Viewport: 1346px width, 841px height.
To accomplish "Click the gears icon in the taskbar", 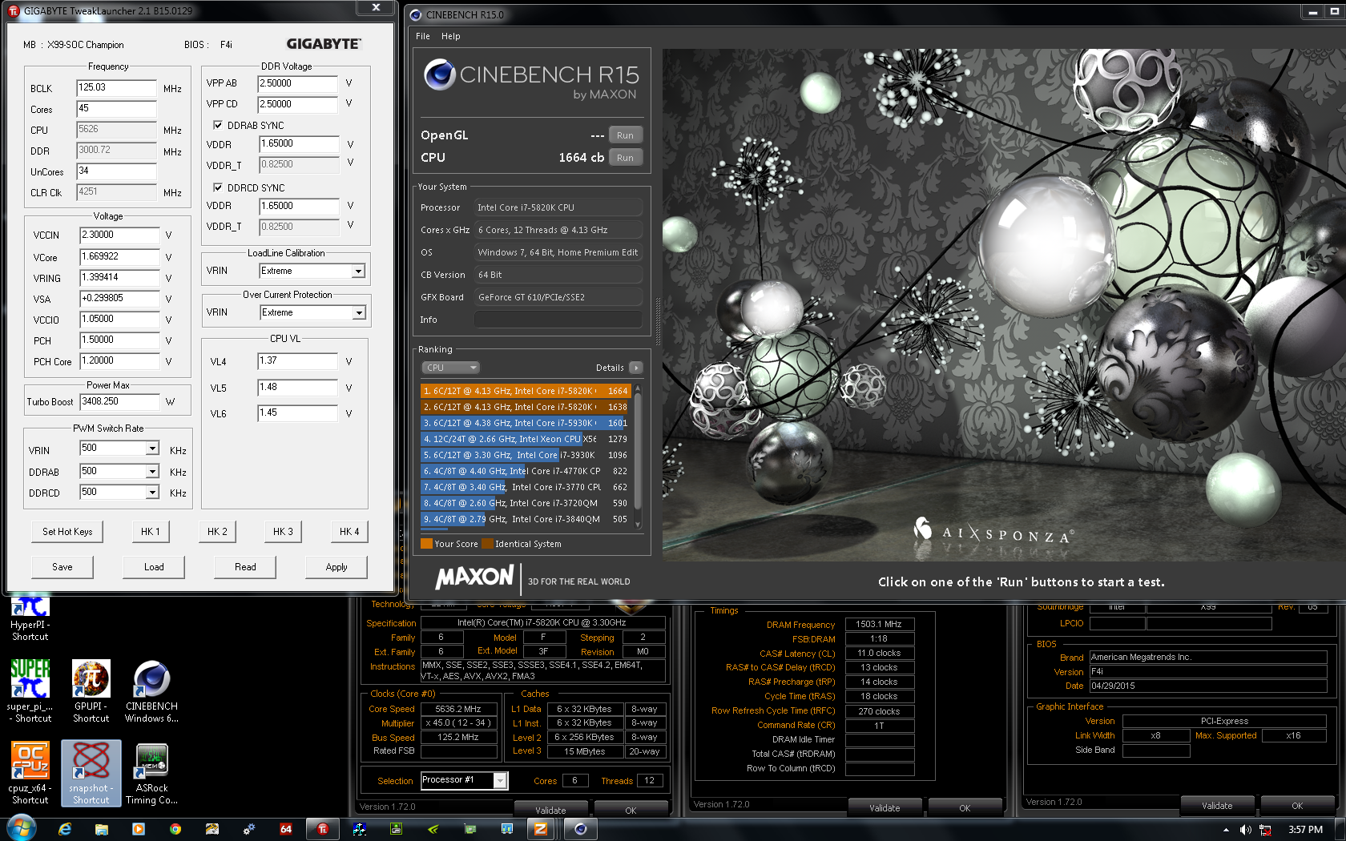I will pos(249,829).
